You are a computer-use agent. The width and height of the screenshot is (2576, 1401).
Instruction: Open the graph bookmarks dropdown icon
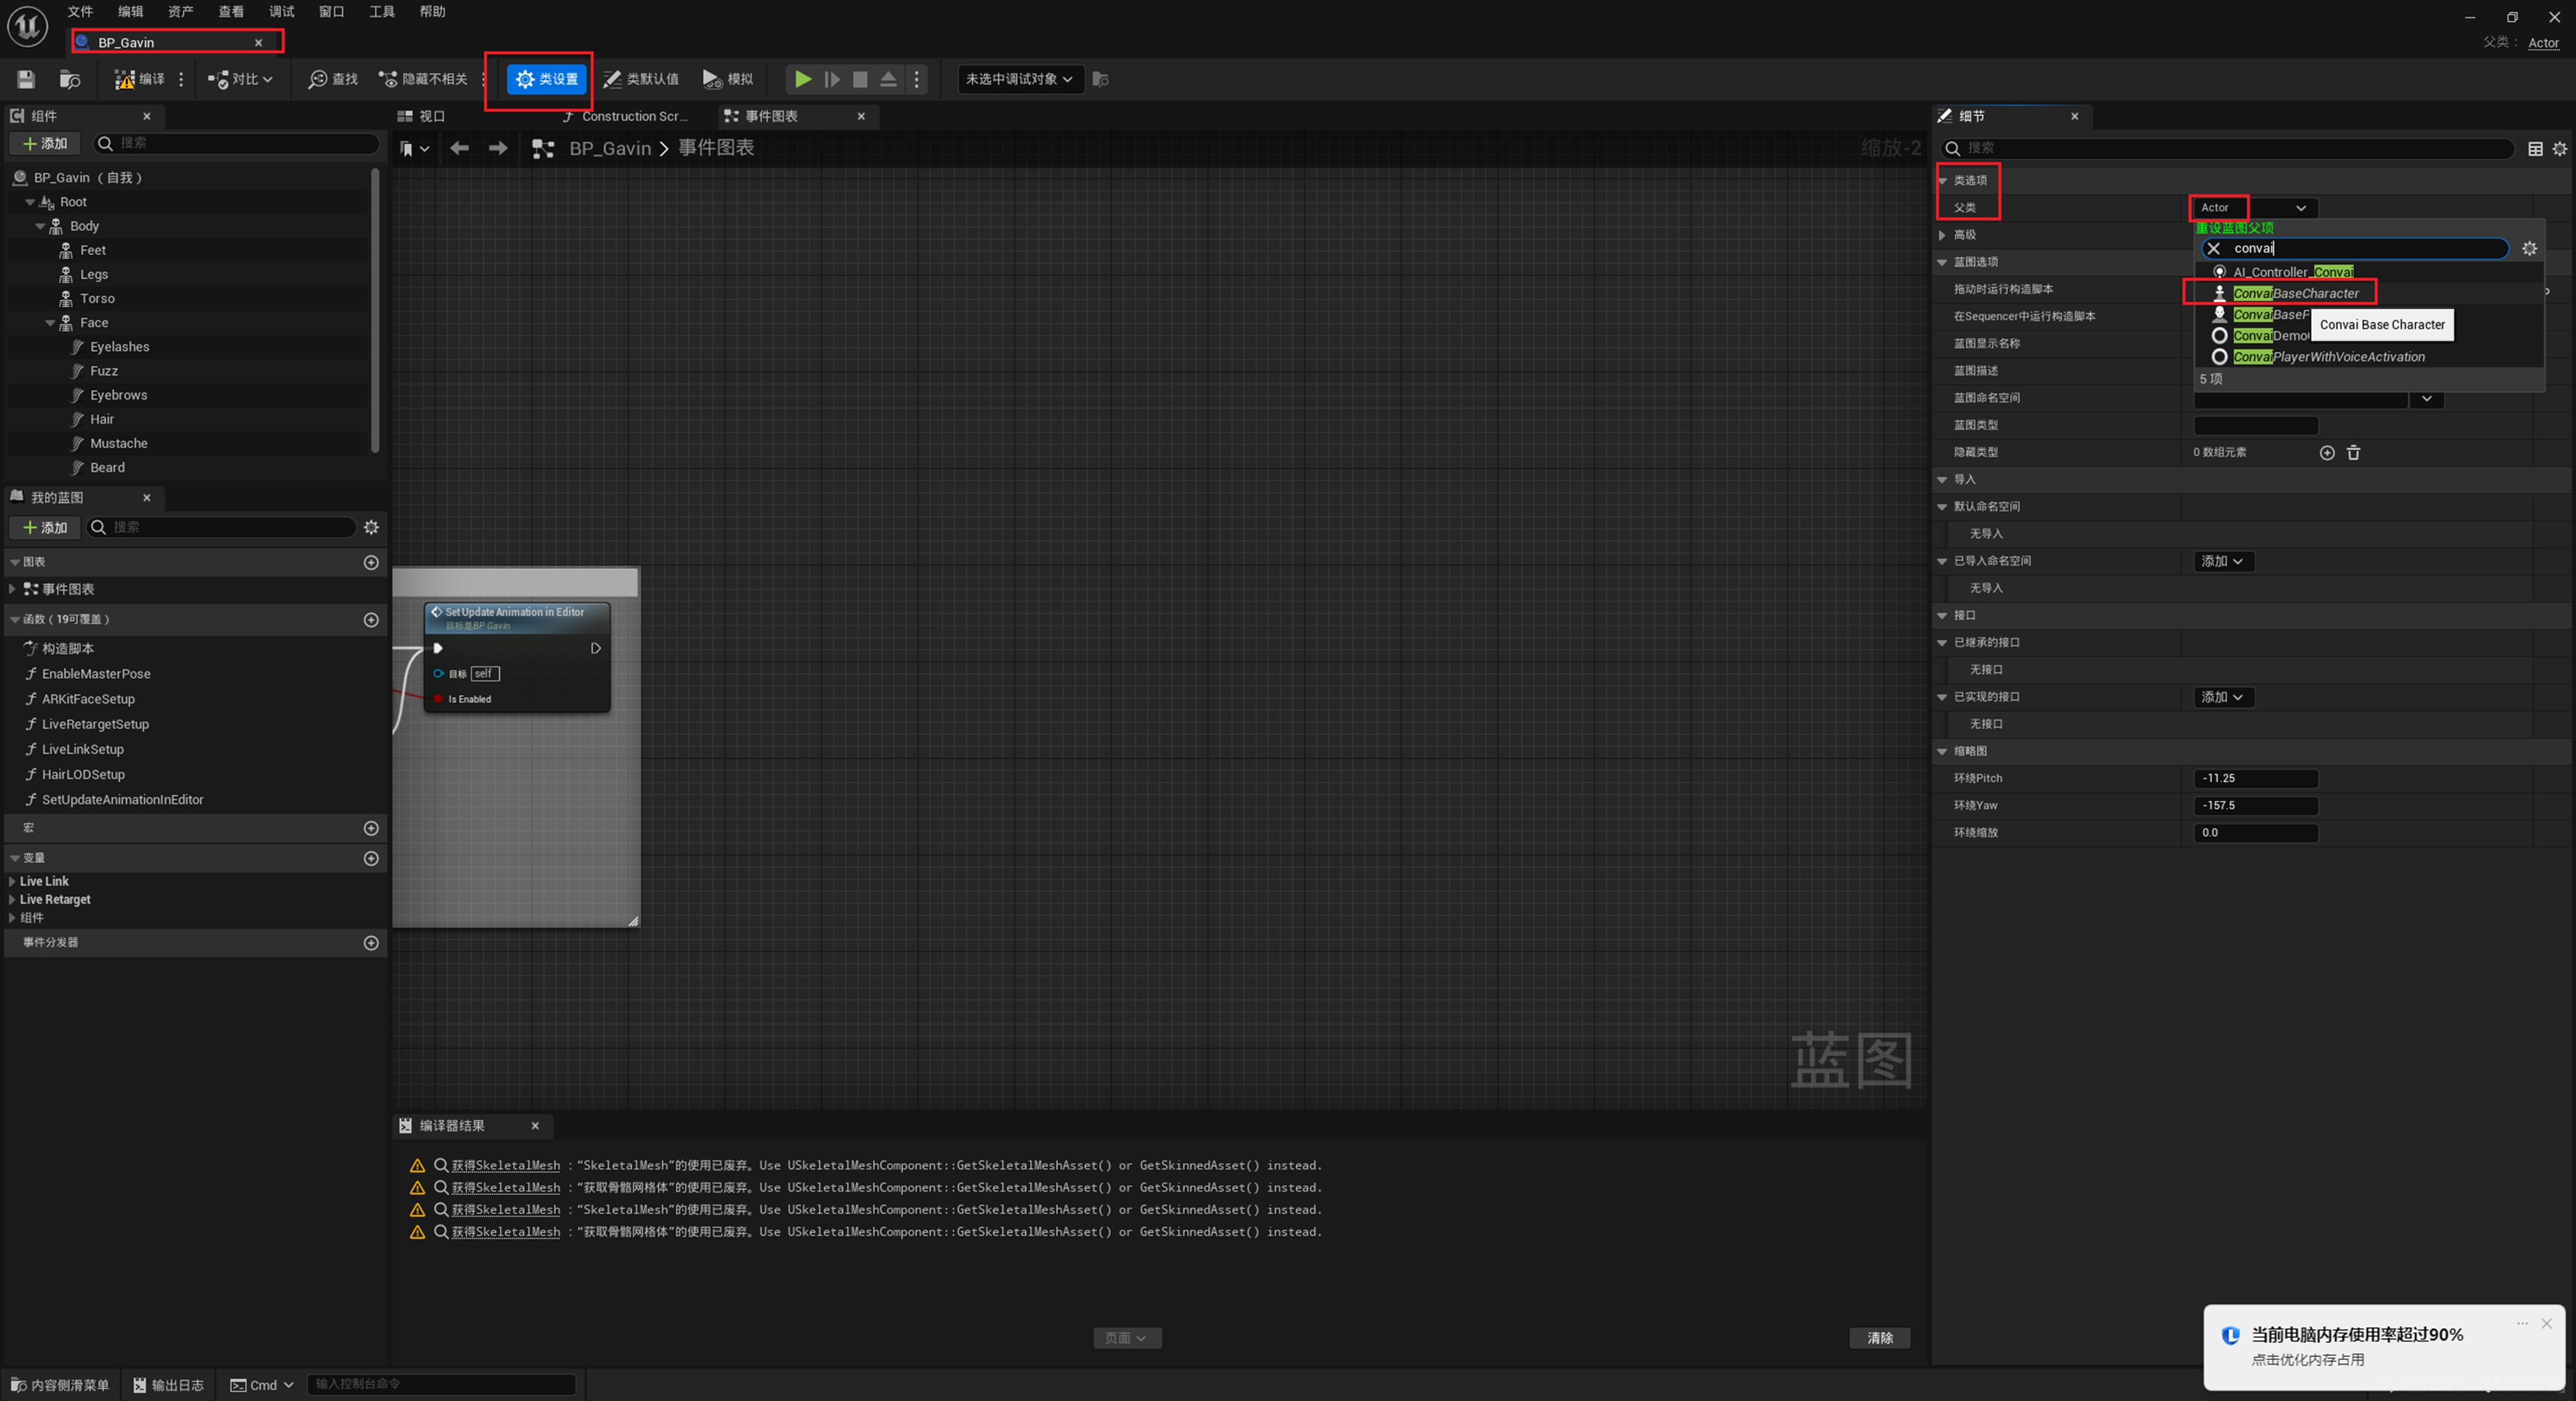coord(414,148)
